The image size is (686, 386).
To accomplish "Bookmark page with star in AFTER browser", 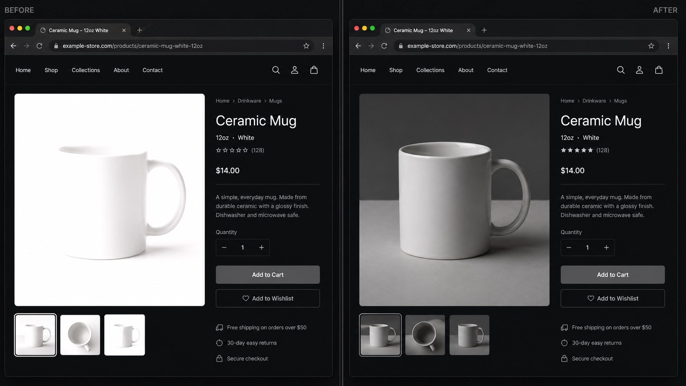I will tap(651, 46).
